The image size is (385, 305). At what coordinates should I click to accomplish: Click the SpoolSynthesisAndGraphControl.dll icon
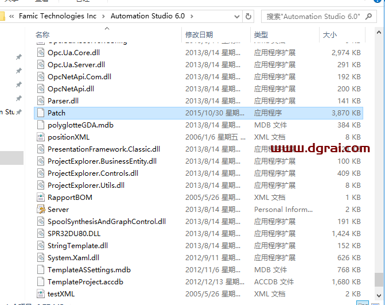click(41, 221)
